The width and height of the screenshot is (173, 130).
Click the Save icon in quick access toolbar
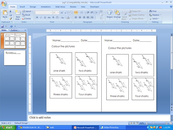pyautogui.click(x=2, y=26)
